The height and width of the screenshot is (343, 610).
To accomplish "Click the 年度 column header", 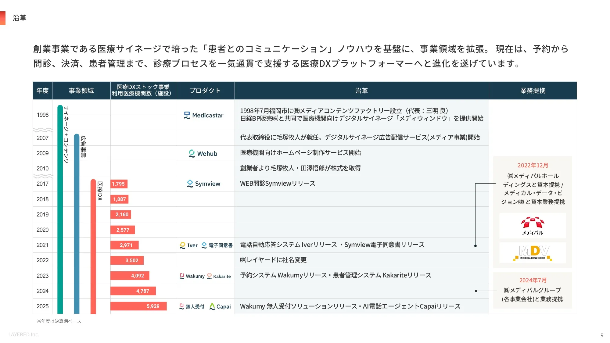I will click(x=42, y=91).
